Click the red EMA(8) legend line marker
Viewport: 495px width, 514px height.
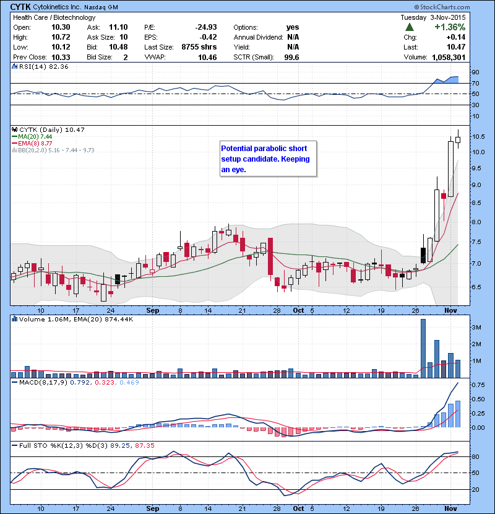click(x=15, y=143)
